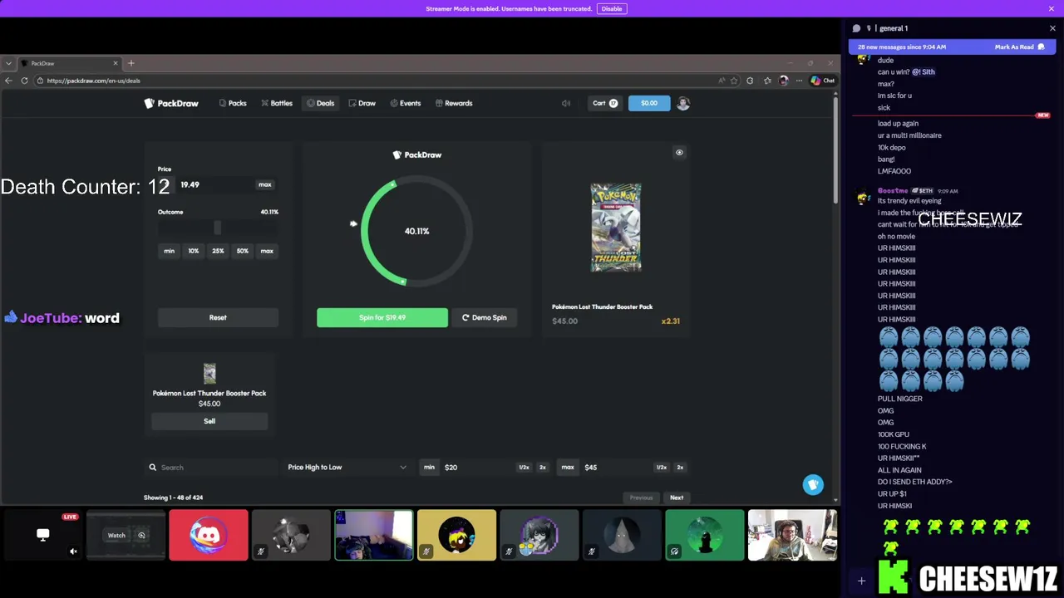Open the blue support chat bubble
The image size is (1064, 598).
[813, 484]
